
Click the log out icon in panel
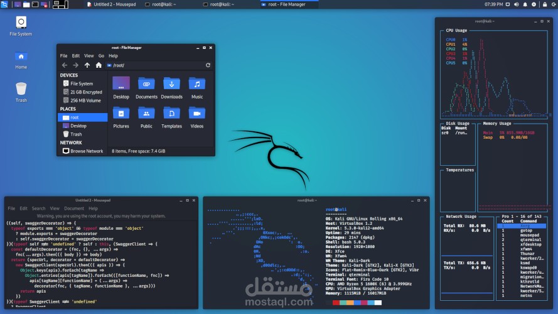click(554, 4)
